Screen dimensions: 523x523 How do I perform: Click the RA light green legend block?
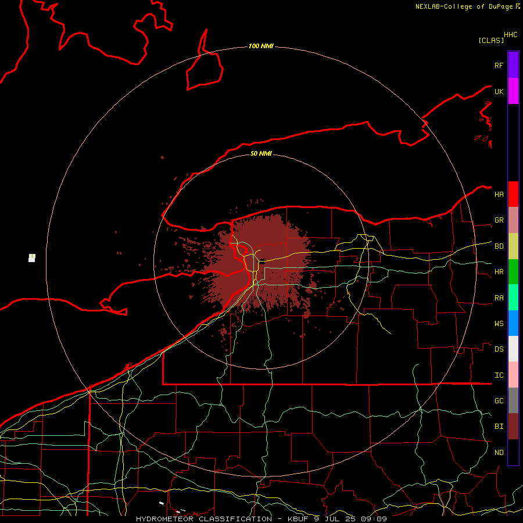(x=513, y=298)
